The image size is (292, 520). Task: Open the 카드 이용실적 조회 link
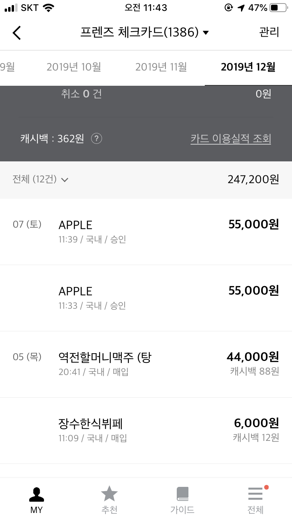point(230,139)
